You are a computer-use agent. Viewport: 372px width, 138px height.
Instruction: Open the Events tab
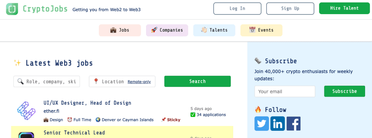262,30
